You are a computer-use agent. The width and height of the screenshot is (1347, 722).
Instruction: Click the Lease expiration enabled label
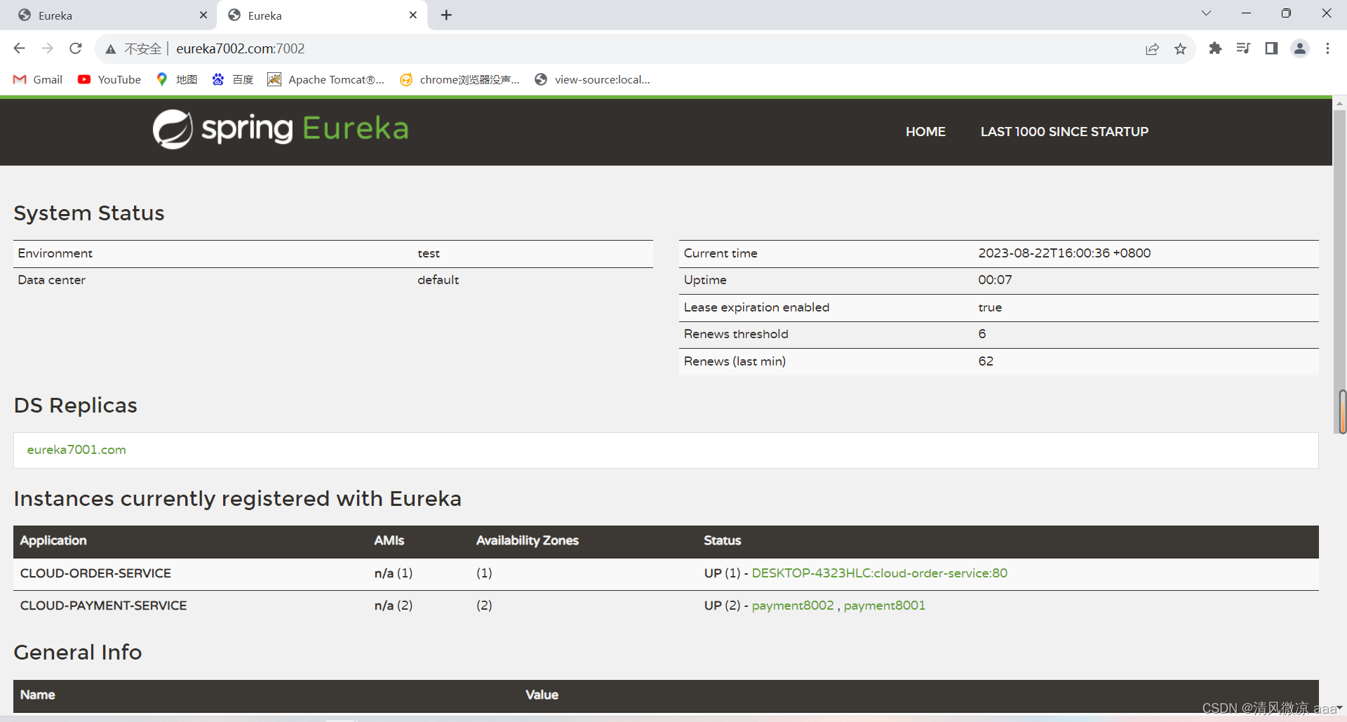[756, 307]
